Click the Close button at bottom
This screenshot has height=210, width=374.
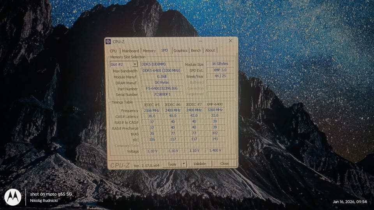coord(224,163)
